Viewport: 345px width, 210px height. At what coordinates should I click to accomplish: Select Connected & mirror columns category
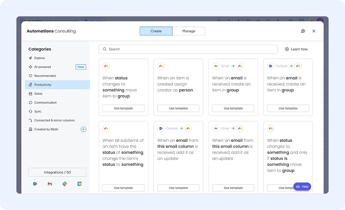(54, 120)
